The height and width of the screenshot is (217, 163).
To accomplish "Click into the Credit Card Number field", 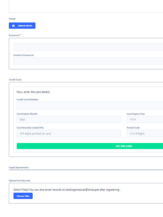I will pyautogui.click(x=90, y=105).
